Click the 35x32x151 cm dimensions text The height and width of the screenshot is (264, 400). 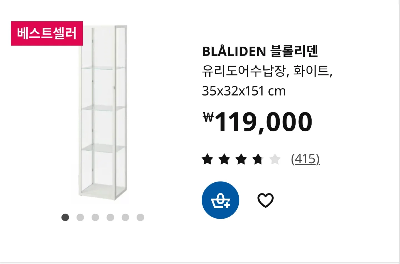click(x=244, y=91)
